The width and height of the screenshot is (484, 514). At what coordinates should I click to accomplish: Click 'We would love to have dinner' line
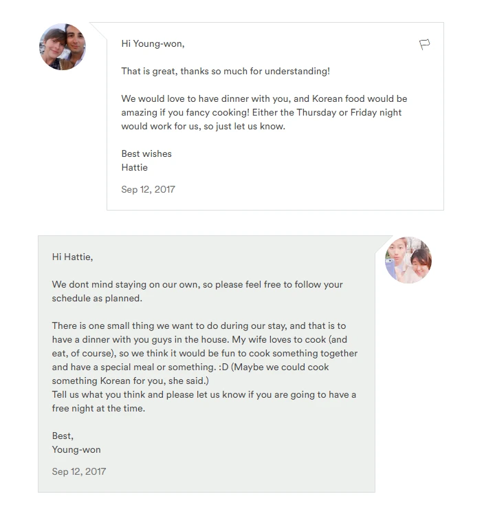click(x=264, y=98)
